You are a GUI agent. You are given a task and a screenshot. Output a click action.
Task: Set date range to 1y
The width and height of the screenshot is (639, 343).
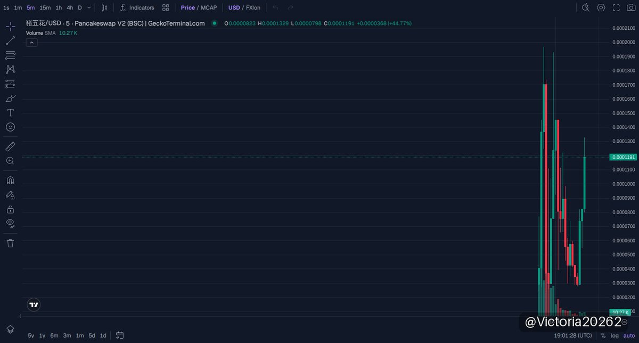[43, 336]
